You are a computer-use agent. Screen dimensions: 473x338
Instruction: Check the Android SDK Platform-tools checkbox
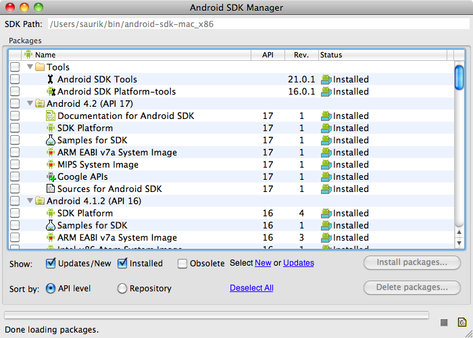click(15, 91)
